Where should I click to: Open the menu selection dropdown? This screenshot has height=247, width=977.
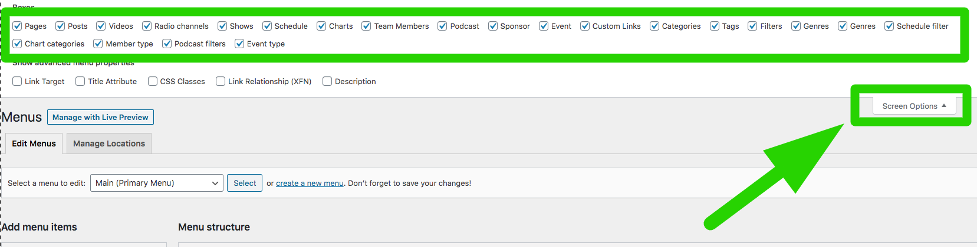coord(156,183)
